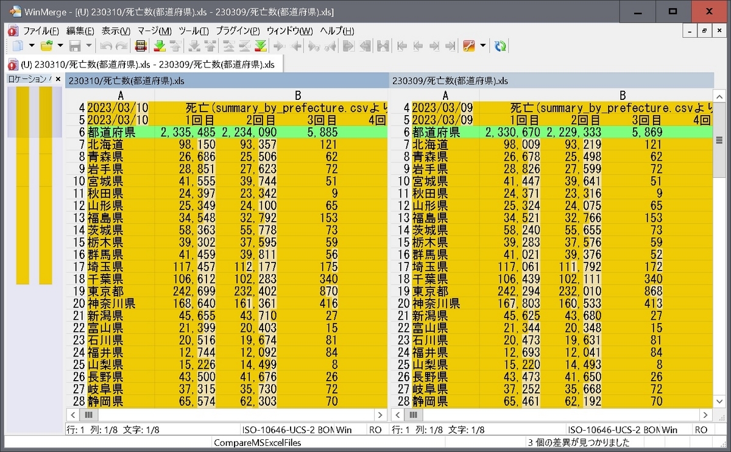Click the Last Difference toolbar icon
The width and height of the screenshot is (731, 452).
(261, 46)
